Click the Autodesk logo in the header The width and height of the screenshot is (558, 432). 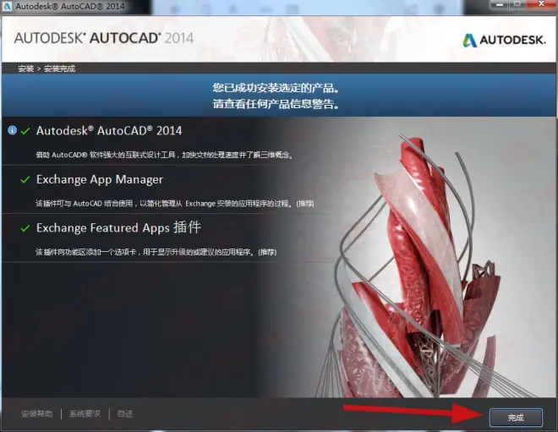(x=504, y=40)
